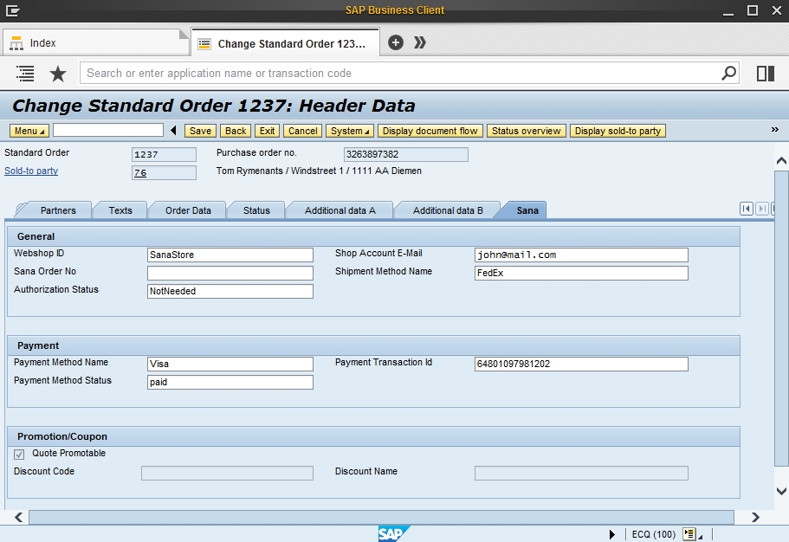Toggle the side panel icon top right
Screen dimensions: 789x542
coord(765,73)
